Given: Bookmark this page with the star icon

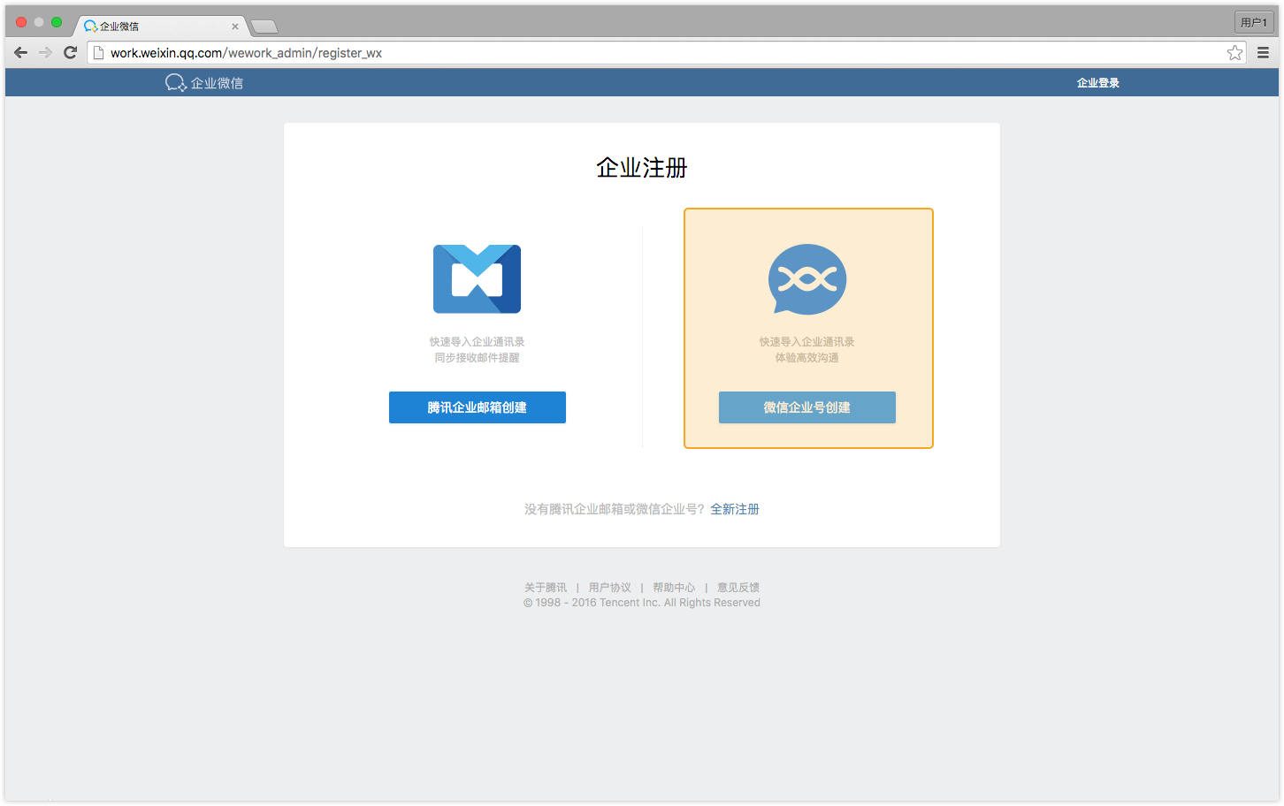Looking at the screenshot, I should tap(1235, 53).
